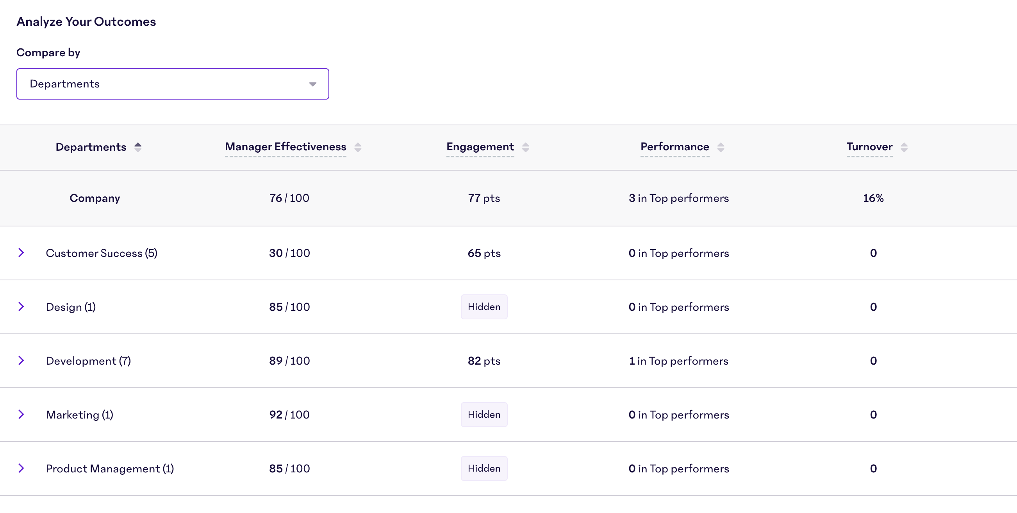The image size is (1017, 513).
Task: Click the Hidden badge in Marketing row
Action: (x=484, y=414)
